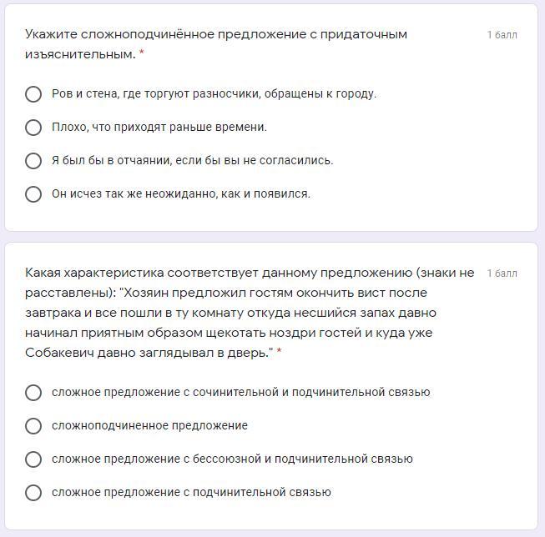Choose radio option "Плохо, что приходят раньше времени"
Screen dimensions: 545x537
point(33,128)
